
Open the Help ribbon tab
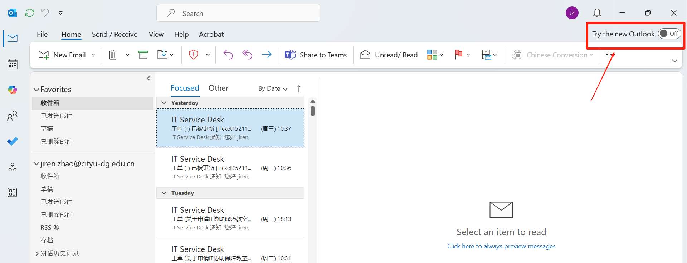[x=181, y=34]
